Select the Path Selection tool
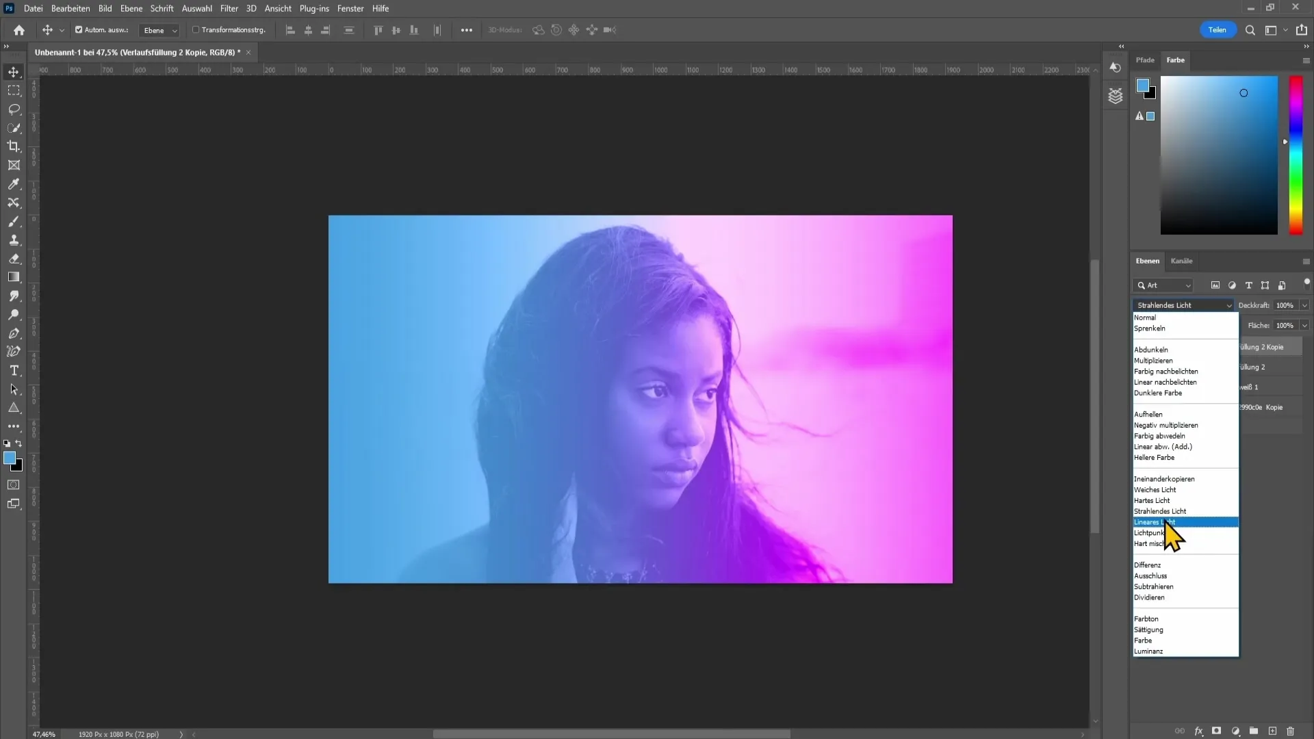This screenshot has height=739, width=1314. pyautogui.click(x=14, y=389)
